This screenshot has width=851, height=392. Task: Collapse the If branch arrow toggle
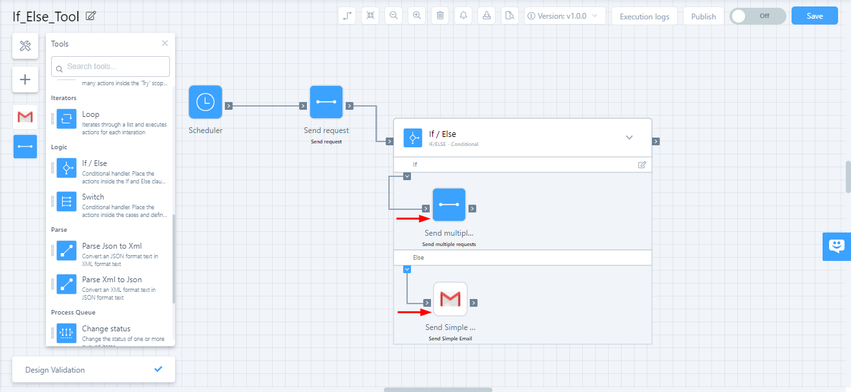point(407,176)
